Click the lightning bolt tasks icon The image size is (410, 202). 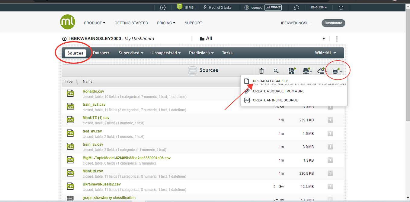click(x=205, y=7)
